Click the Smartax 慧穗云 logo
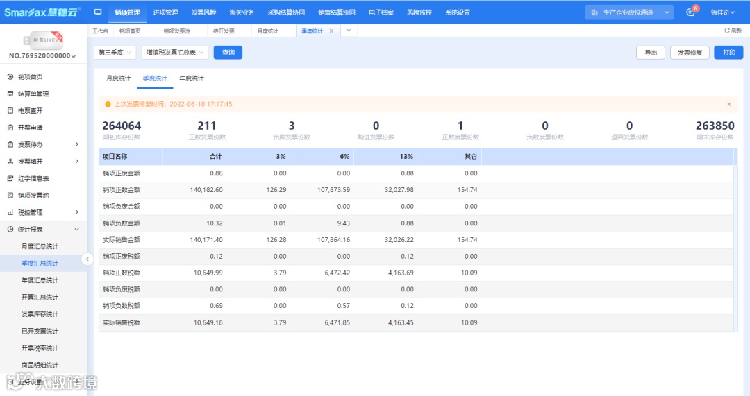Viewport: 750px width, 396px height. point(42,12)
